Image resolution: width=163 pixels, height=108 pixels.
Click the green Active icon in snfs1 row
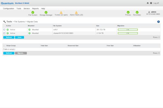tap(8, 30)
